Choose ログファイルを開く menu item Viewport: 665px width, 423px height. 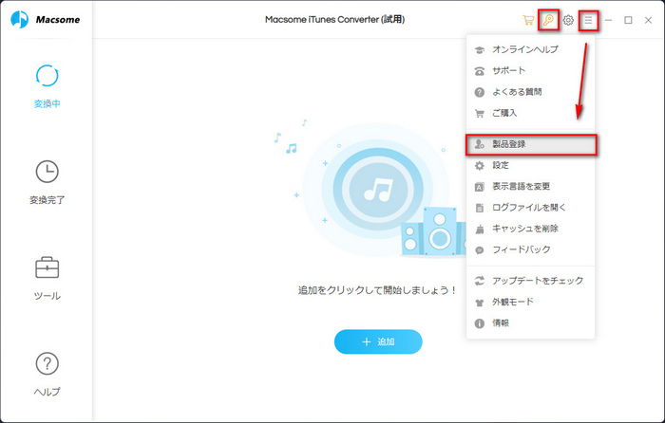[530, 208]
